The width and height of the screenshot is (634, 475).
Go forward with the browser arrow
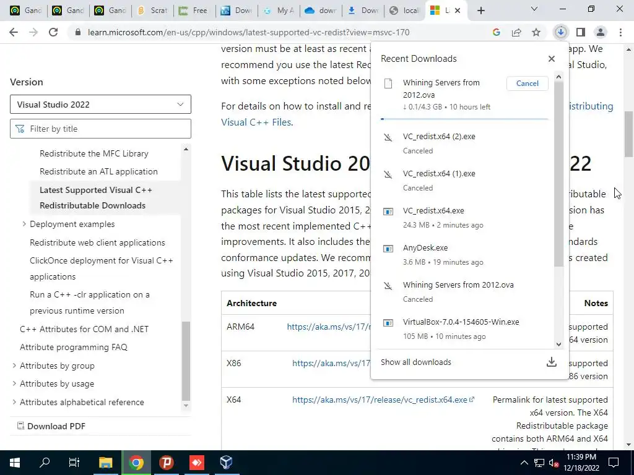click(33, 32)
